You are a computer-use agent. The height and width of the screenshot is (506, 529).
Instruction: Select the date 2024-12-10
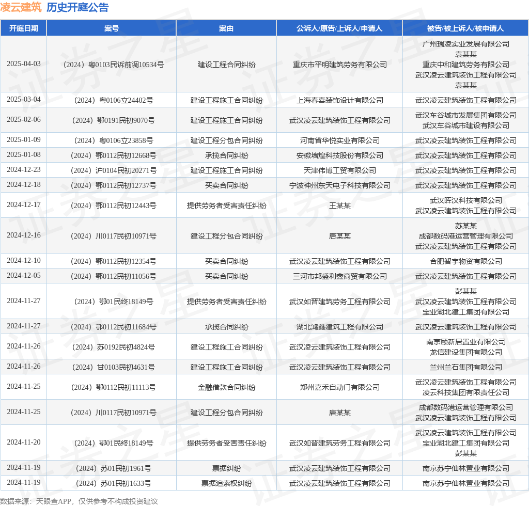tap(24, 261)
